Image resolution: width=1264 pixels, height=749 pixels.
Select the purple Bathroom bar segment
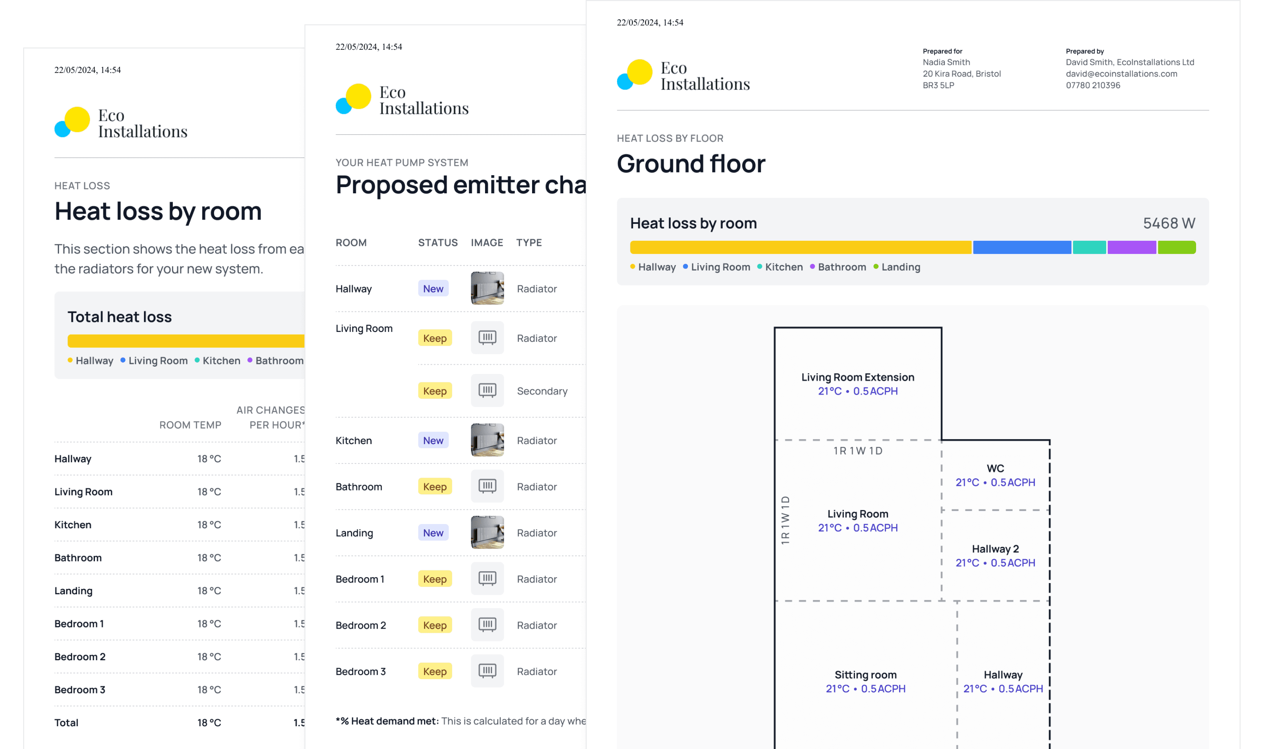coord(1131,247)
